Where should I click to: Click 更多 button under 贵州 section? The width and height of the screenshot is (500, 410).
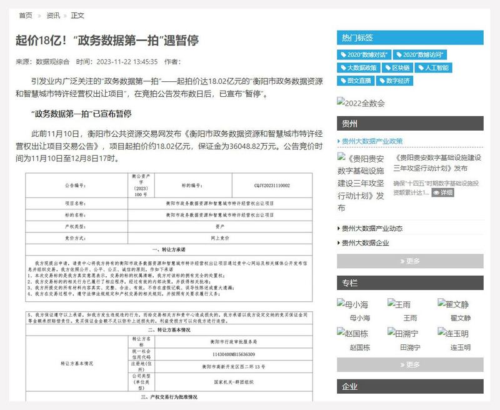point(409,261)
